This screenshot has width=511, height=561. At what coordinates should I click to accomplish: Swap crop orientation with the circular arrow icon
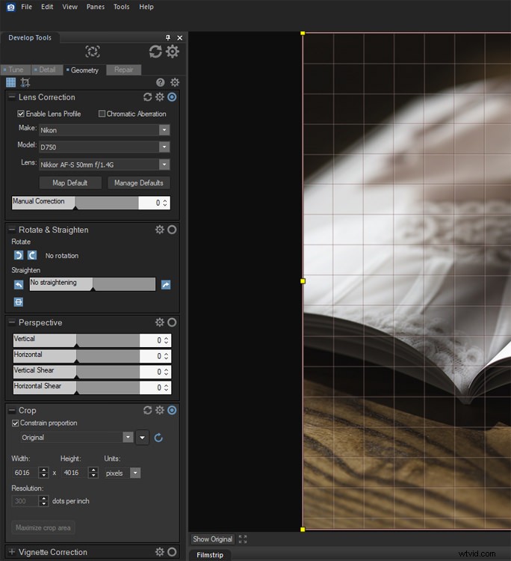pyautogui.click(x=158, y=438)
